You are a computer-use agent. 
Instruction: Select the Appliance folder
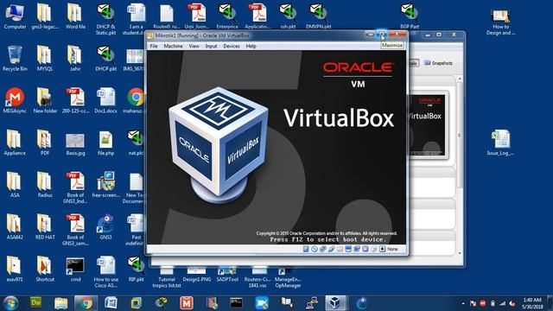coord(15,143)
